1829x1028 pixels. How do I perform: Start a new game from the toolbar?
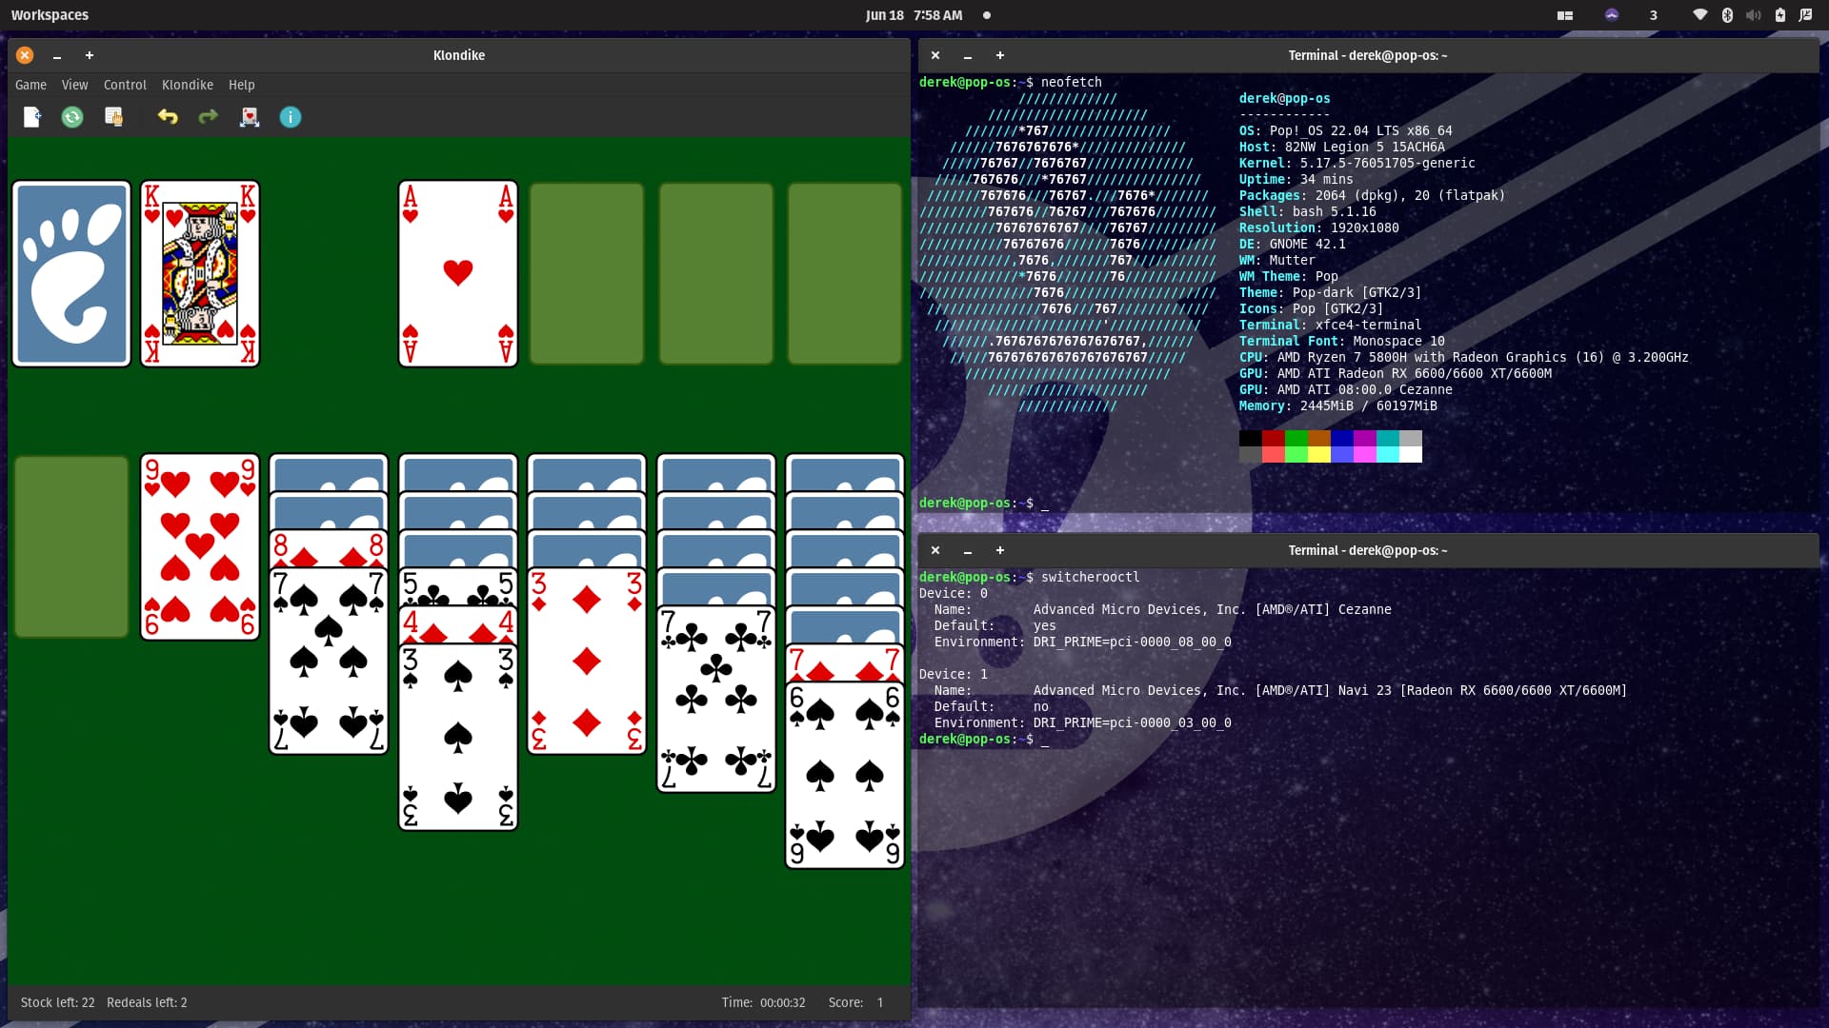click(x=31, y=117)
